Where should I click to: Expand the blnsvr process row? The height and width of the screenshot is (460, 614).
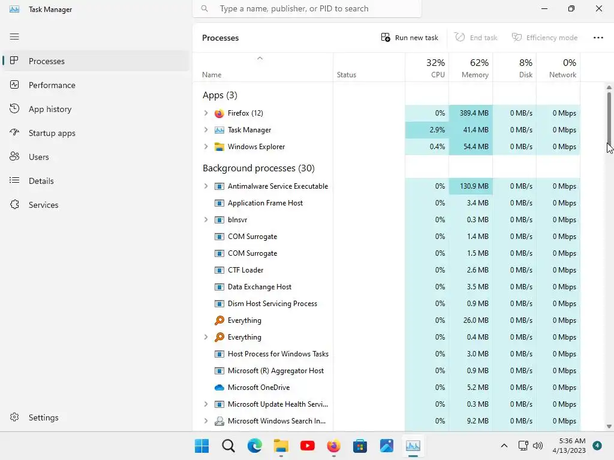pos(206,220)
